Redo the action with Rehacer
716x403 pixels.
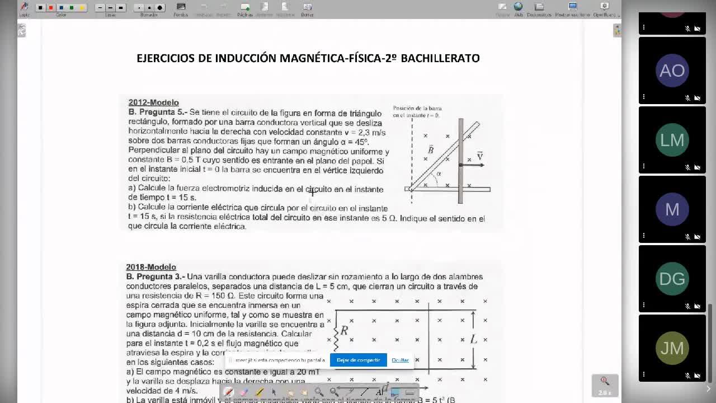click(223, 9)
